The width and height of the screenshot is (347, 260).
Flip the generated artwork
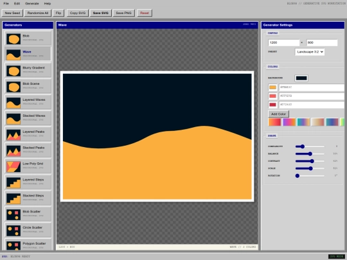point(58,13)
